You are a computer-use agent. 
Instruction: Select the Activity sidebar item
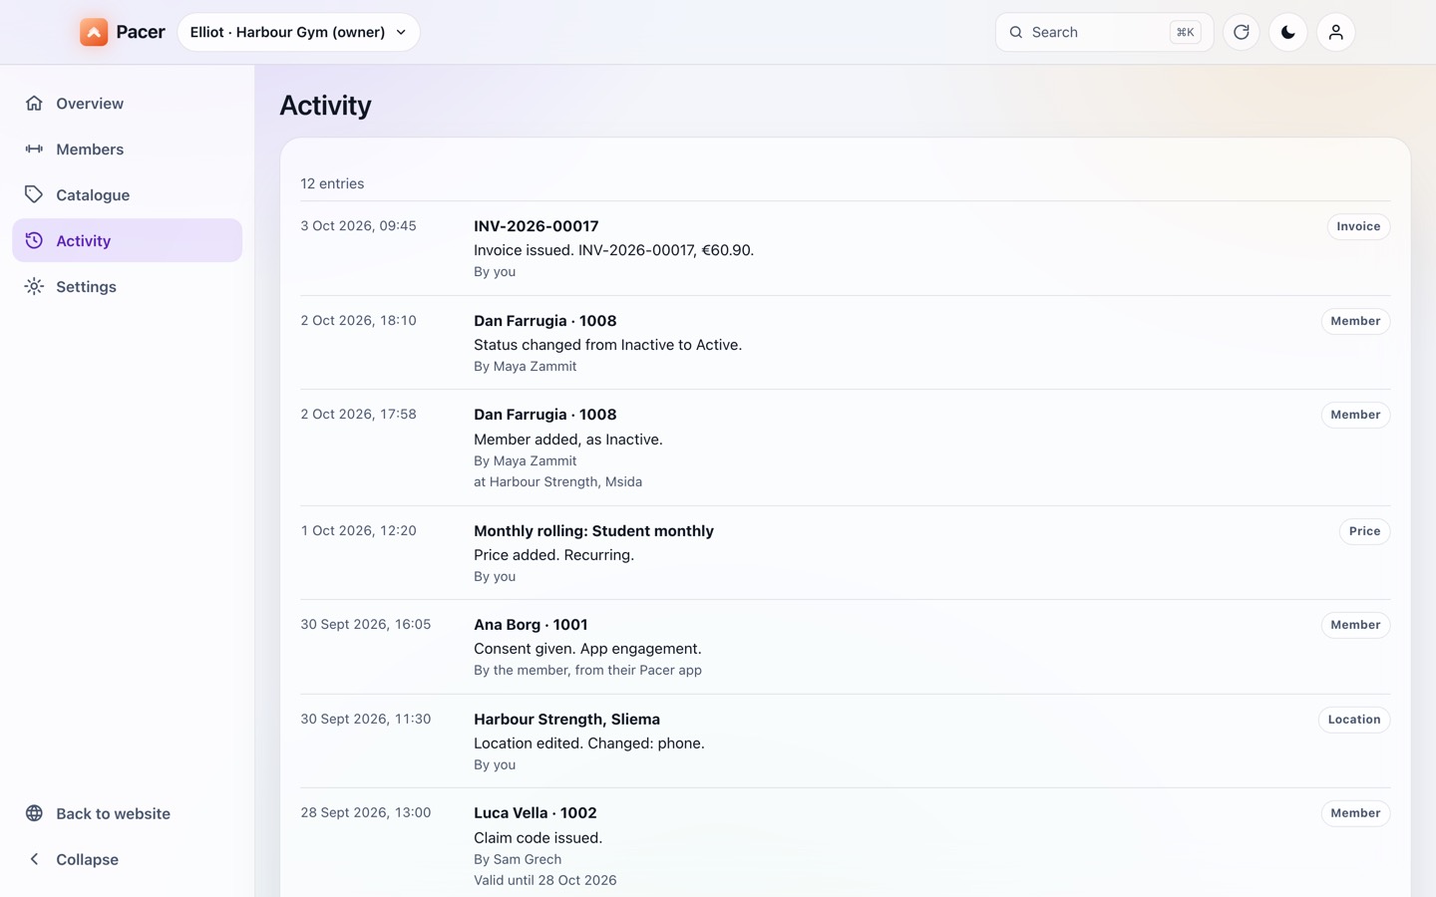click(127, 240)
